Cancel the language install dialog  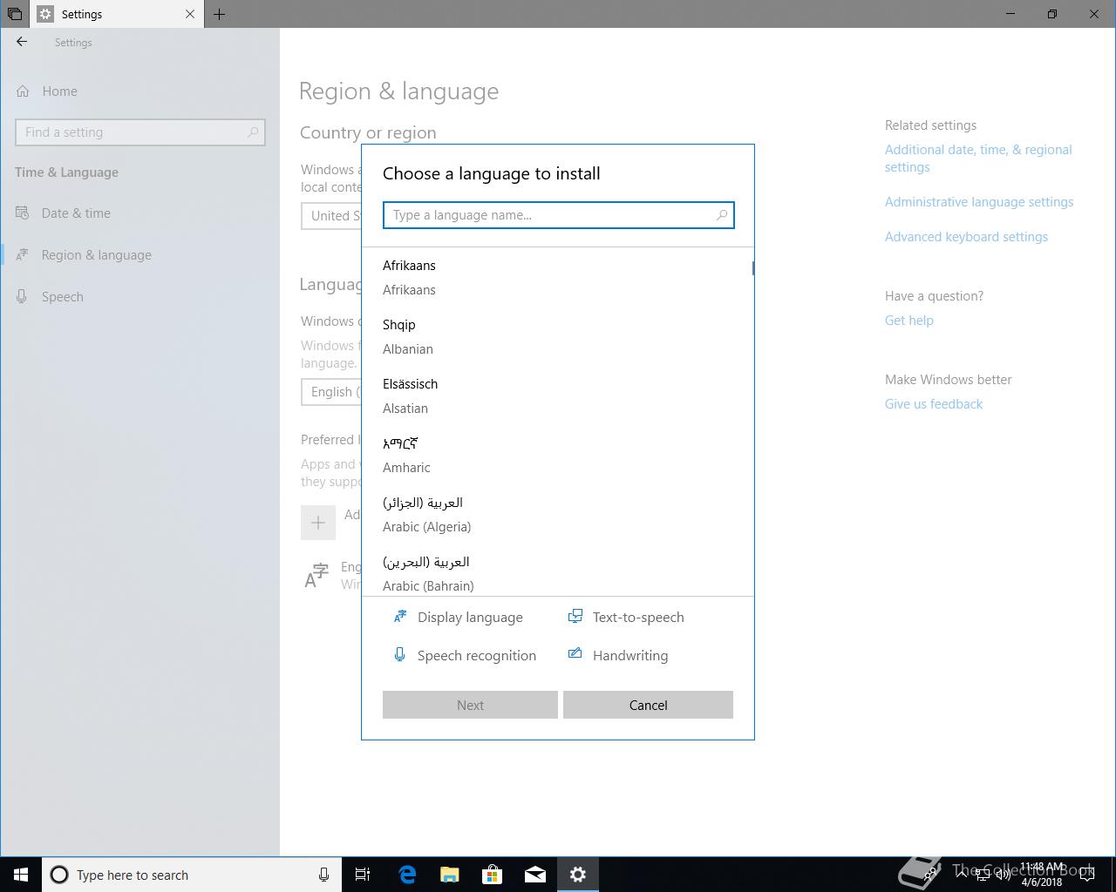click(x=648, y=705)
